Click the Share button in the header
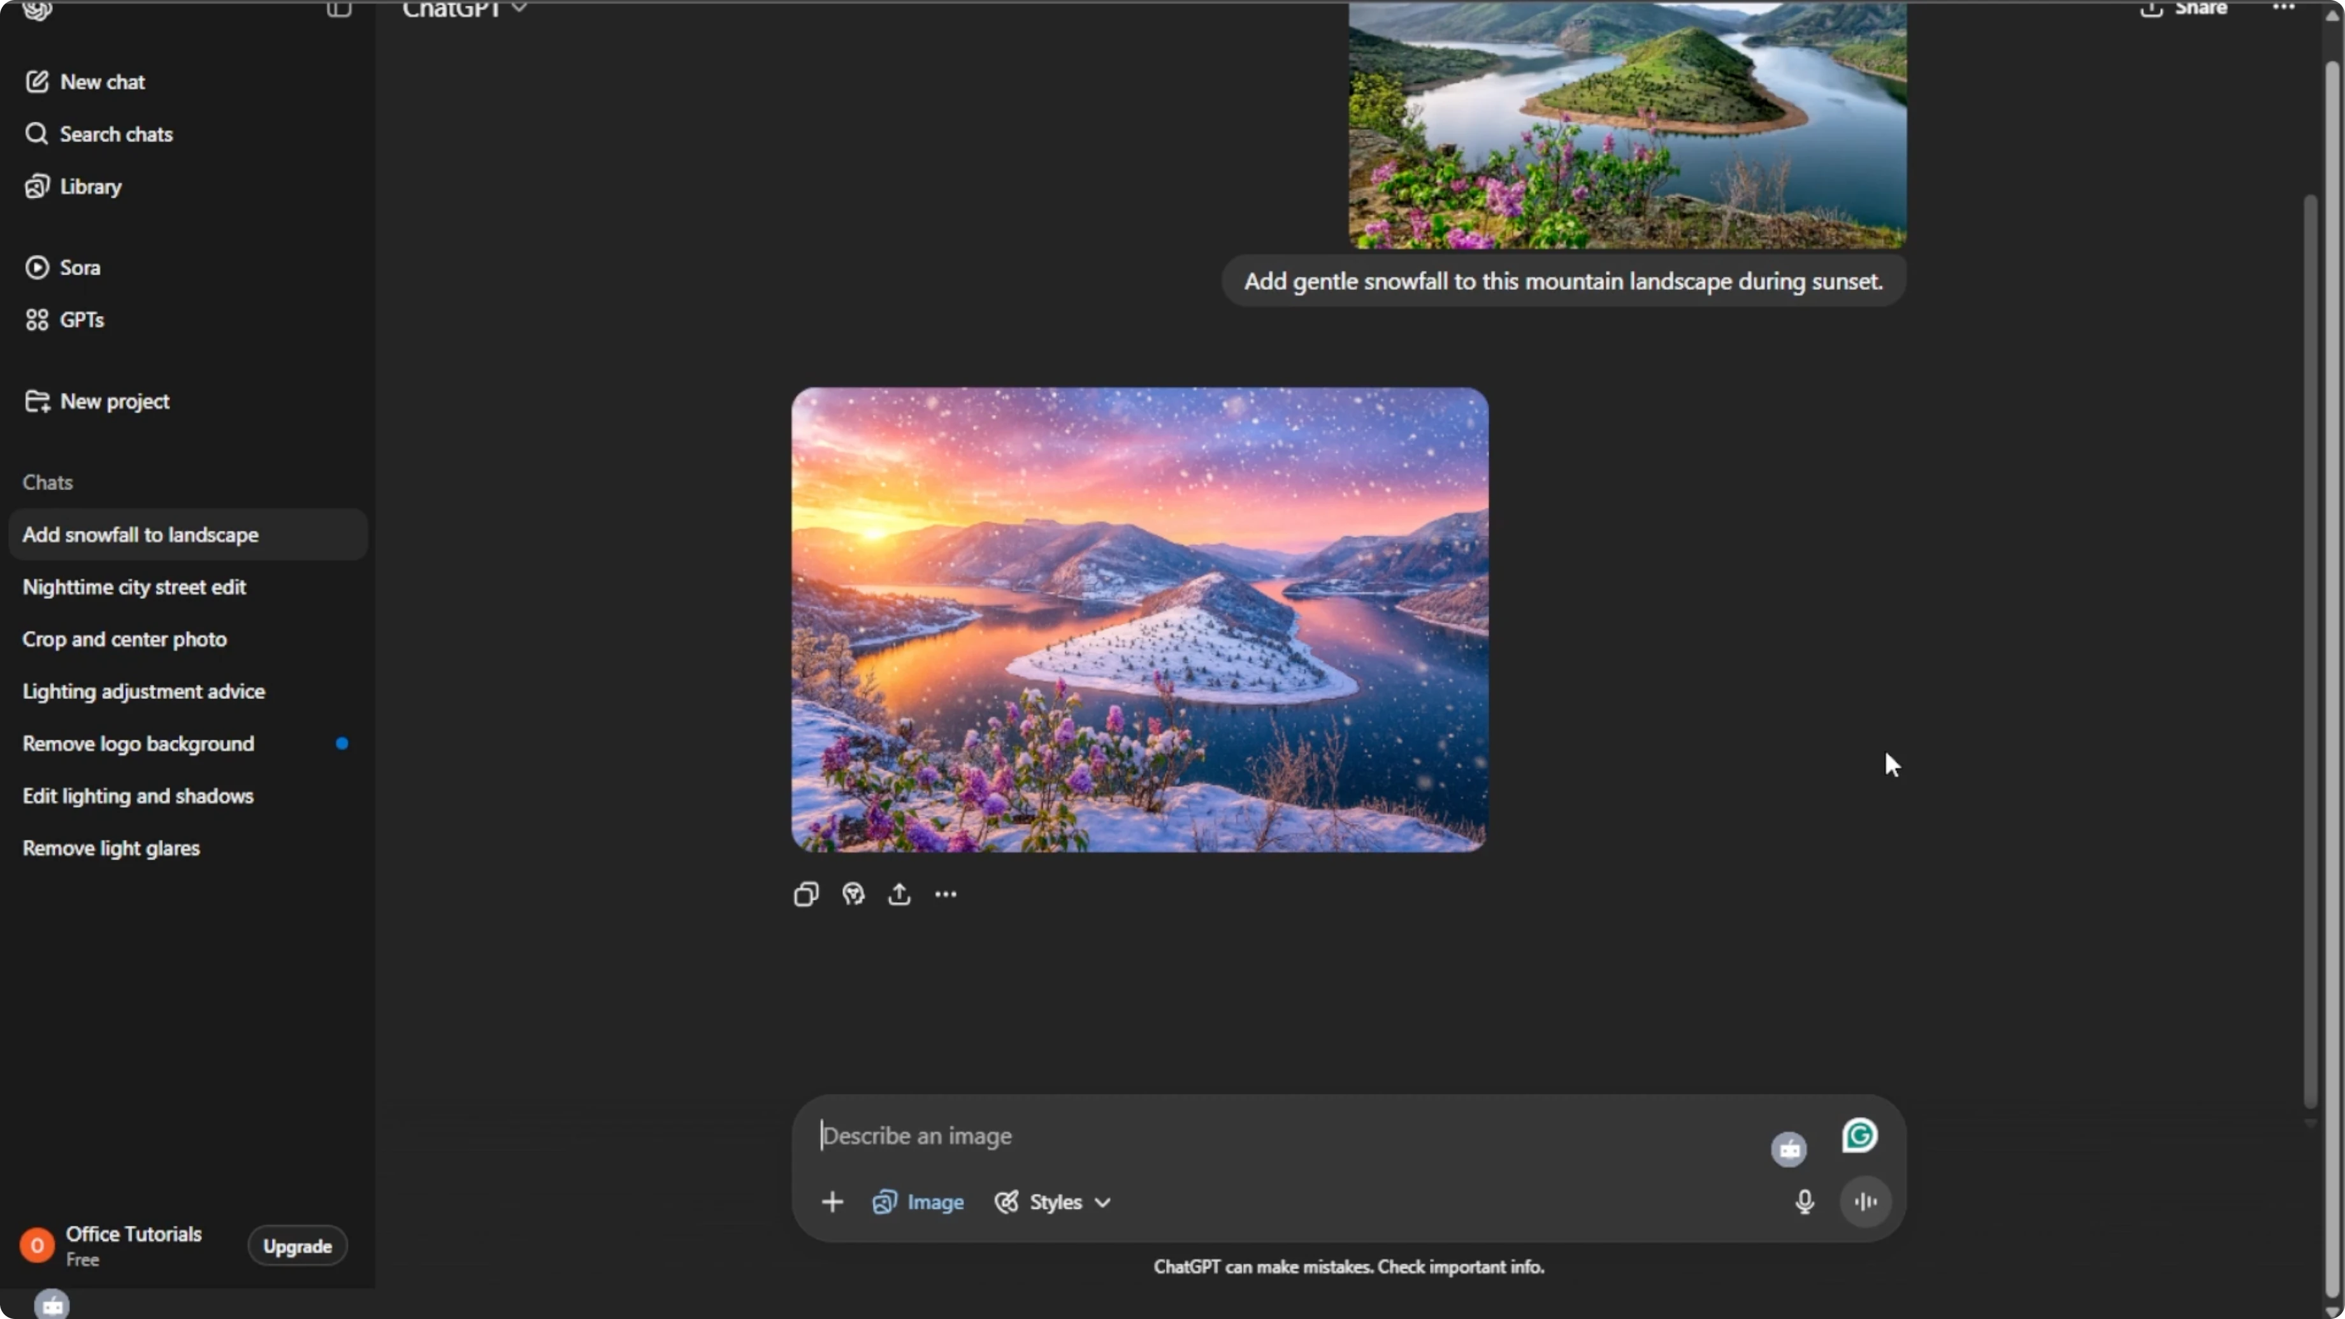The height and width of the screenshot is (1319, 2345). (x=2184, y=9)
